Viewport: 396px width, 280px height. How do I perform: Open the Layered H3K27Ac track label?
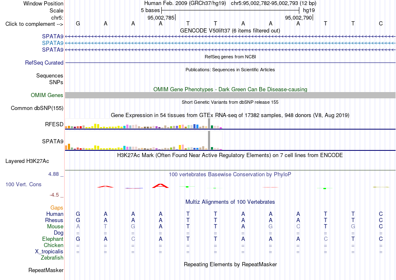(x=27, y=161)
